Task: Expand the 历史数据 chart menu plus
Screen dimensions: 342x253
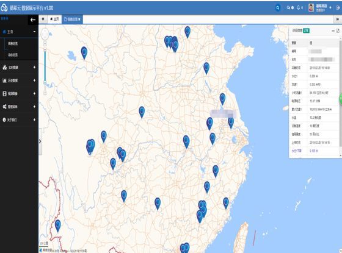Action: click(34, 80)
